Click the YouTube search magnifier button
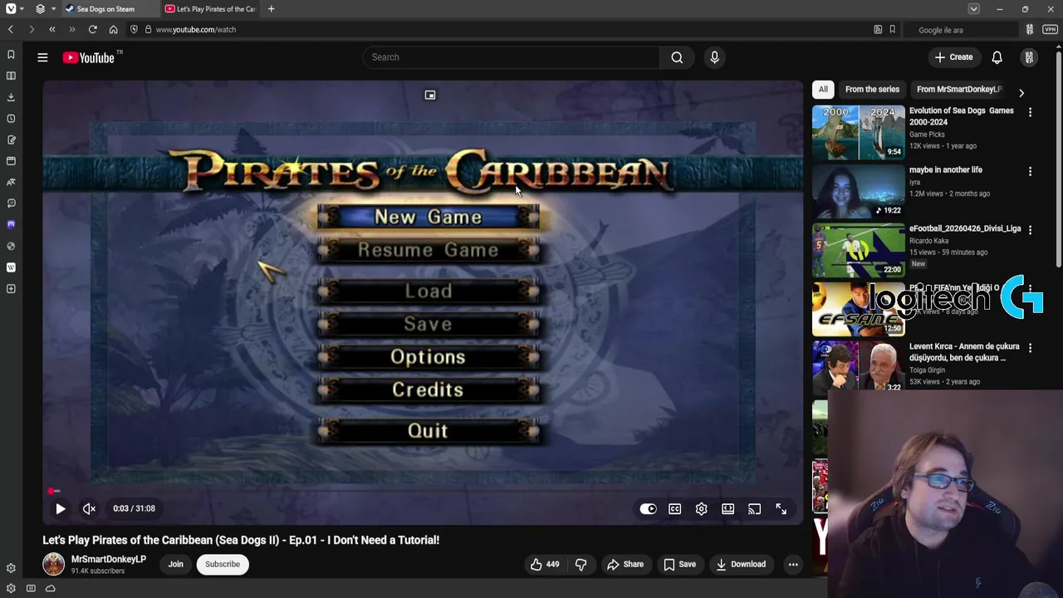1063x598 pixels. 677,57
